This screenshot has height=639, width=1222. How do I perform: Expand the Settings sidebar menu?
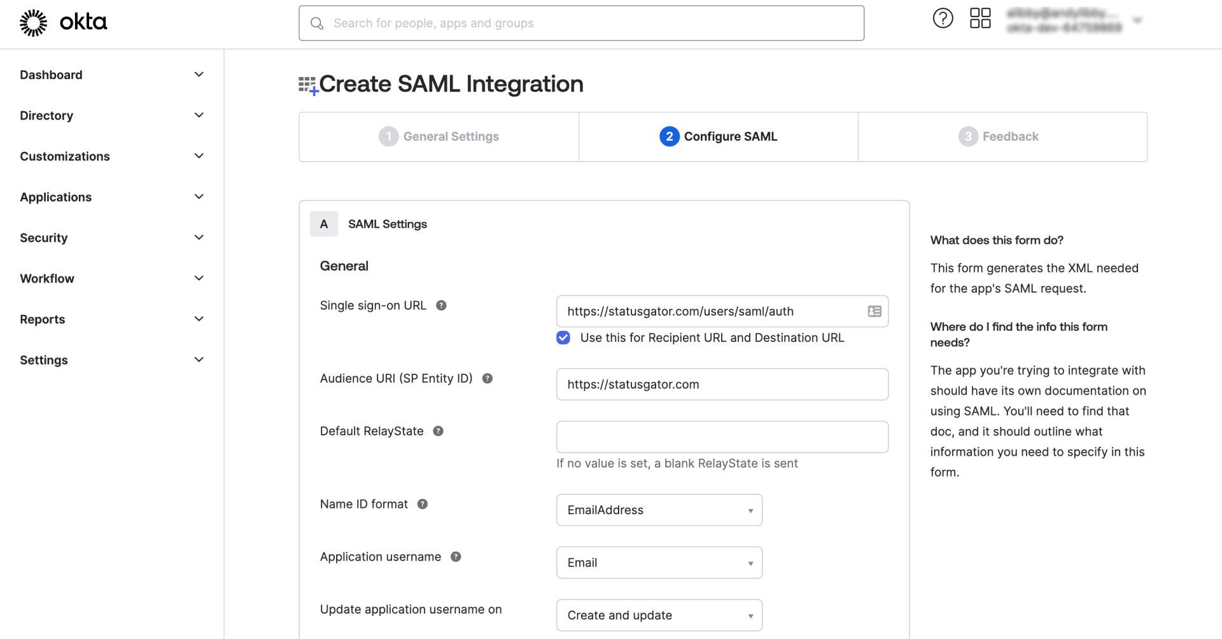point(112,360)
